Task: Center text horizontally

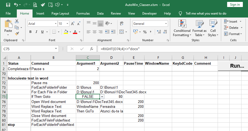Action: coord(95,32)
